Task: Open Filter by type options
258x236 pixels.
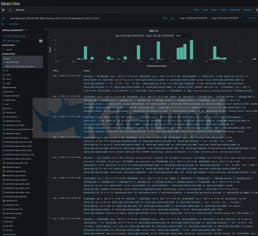Action: pos(13,41)
